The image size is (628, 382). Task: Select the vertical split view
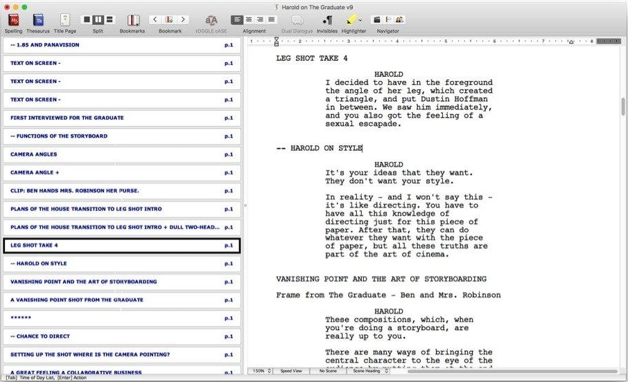click(x=98, y=19)
